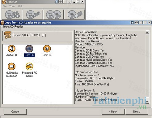Click the Cancel button

15,111
